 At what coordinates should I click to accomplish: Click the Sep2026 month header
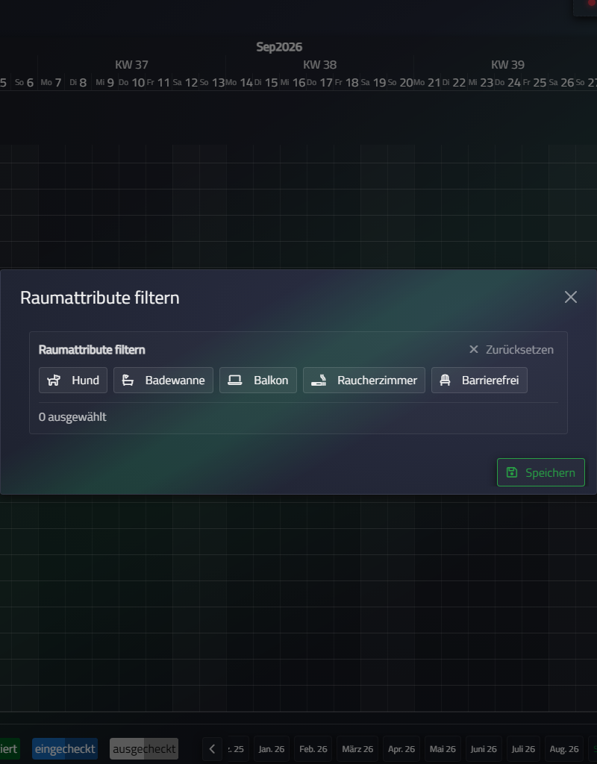point(279,47)
